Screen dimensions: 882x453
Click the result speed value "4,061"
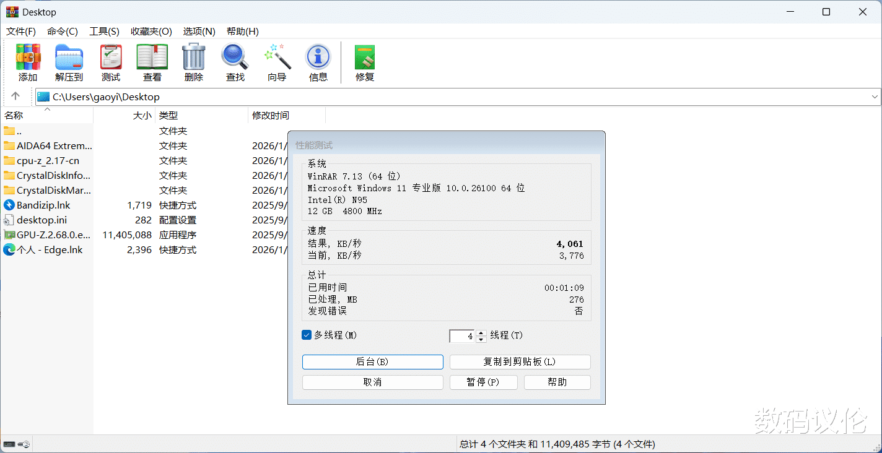[570, 244]
